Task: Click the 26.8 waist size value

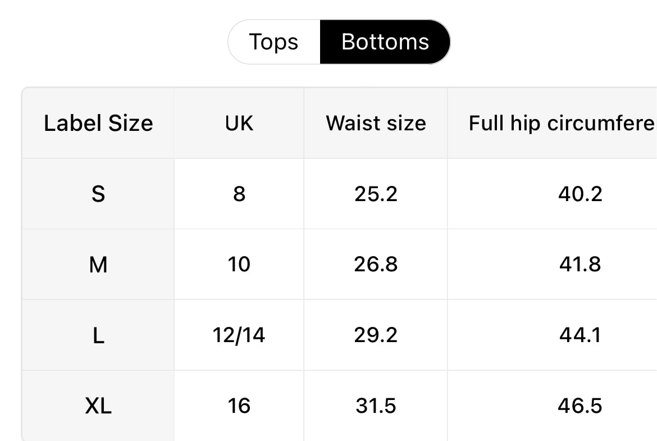Action: [x=376, y=264]
